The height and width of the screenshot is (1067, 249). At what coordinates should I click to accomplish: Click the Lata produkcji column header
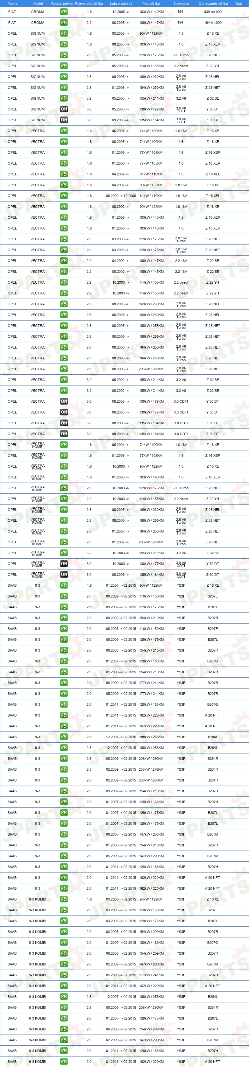[x=121, y=3]
